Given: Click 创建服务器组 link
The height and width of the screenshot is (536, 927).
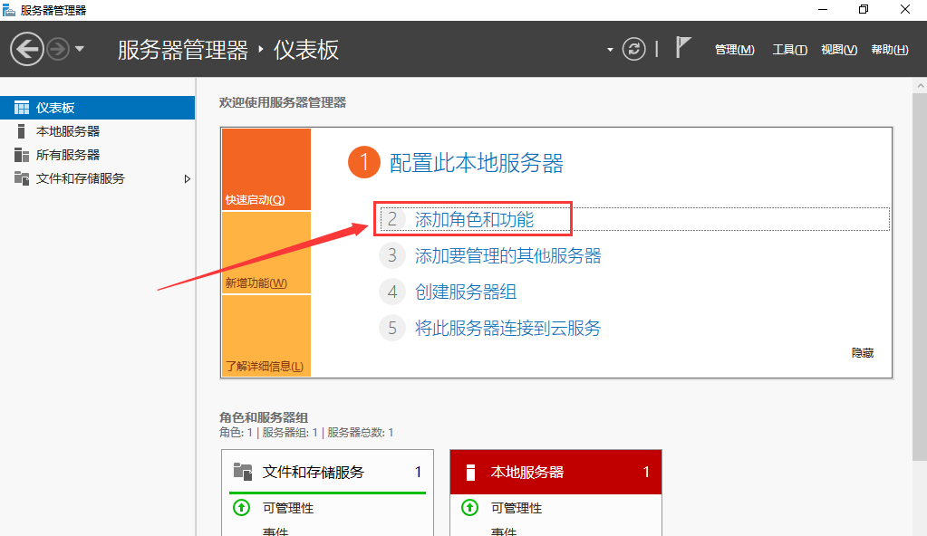Looking at the screenshot, I should (466, 292).
